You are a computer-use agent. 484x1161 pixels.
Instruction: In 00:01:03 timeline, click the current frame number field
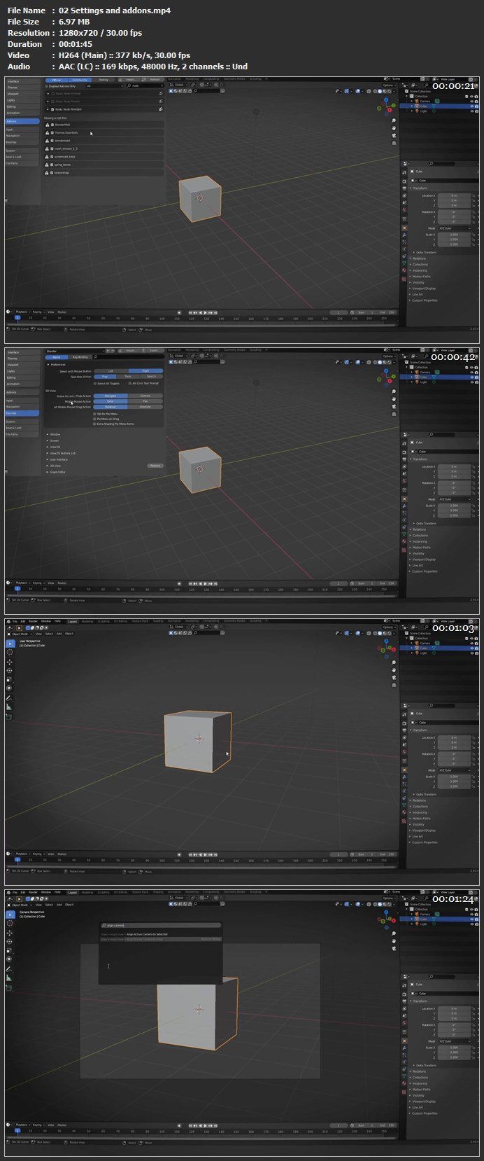coord(339,854)
